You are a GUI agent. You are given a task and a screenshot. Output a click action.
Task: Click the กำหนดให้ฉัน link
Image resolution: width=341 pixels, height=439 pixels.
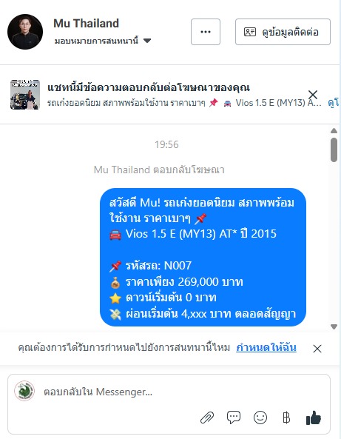266,347
